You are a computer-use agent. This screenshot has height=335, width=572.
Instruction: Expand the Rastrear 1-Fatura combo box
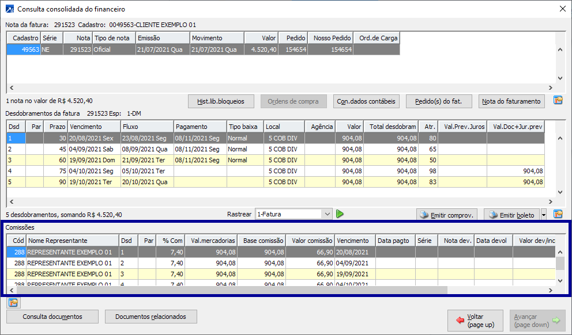[328, 214]
